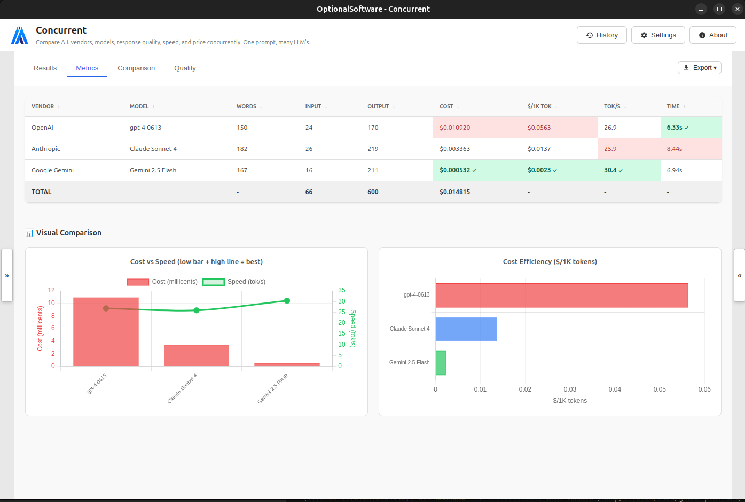The width and height of the screenshot is (745, 502).
Task: Expand the right side panel chevron
Action: [x=740, y=275]
